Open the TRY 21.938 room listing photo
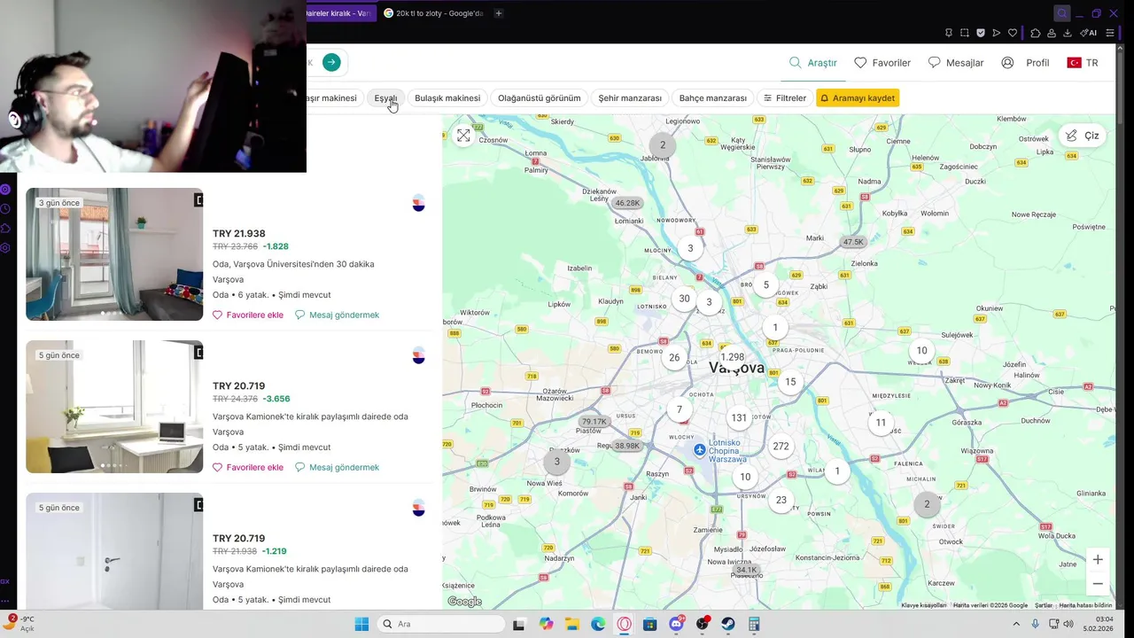 click(114, 254)
